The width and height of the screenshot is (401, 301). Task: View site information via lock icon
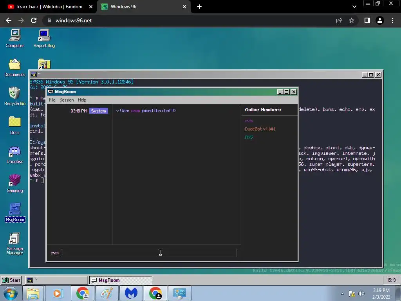click(49, 20)
